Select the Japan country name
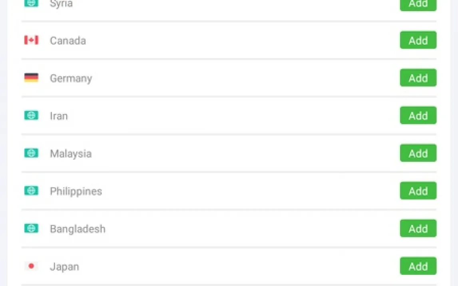This screenshot has width=458, height=286. point(64,266)
